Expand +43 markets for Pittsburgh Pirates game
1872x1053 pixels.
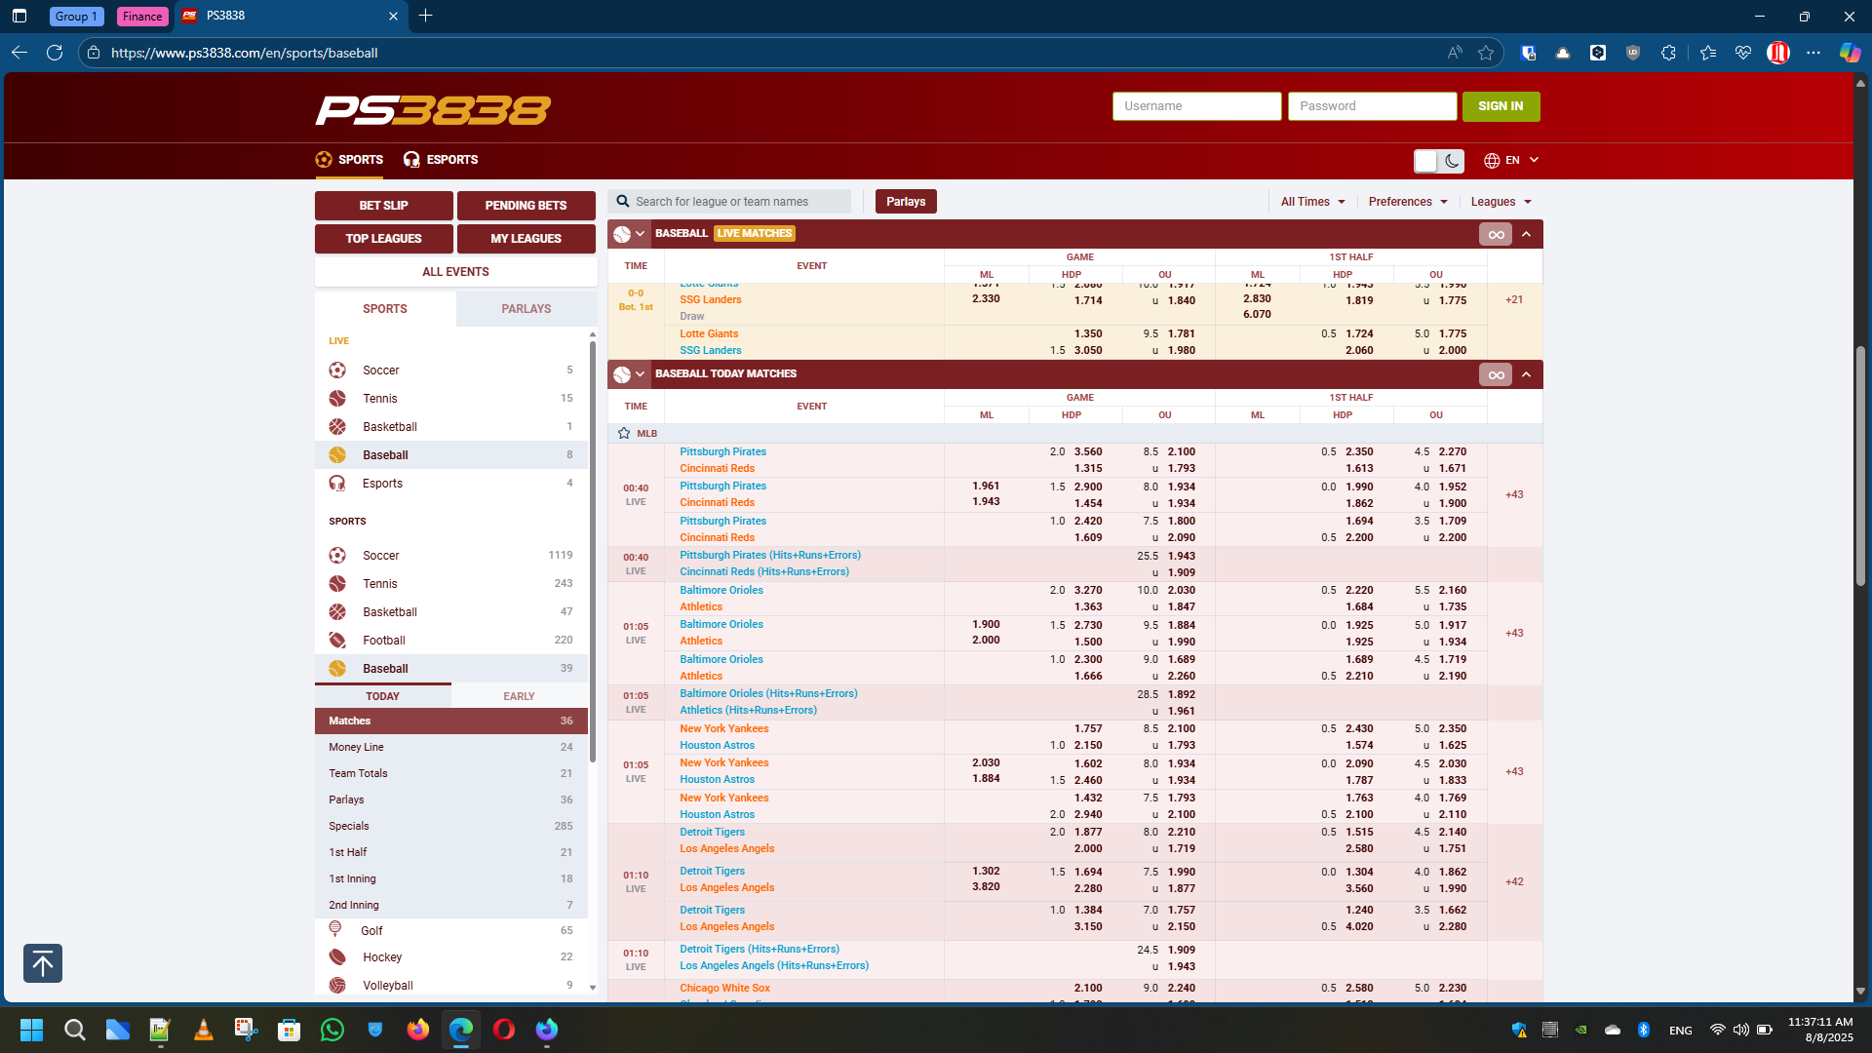1514,494
